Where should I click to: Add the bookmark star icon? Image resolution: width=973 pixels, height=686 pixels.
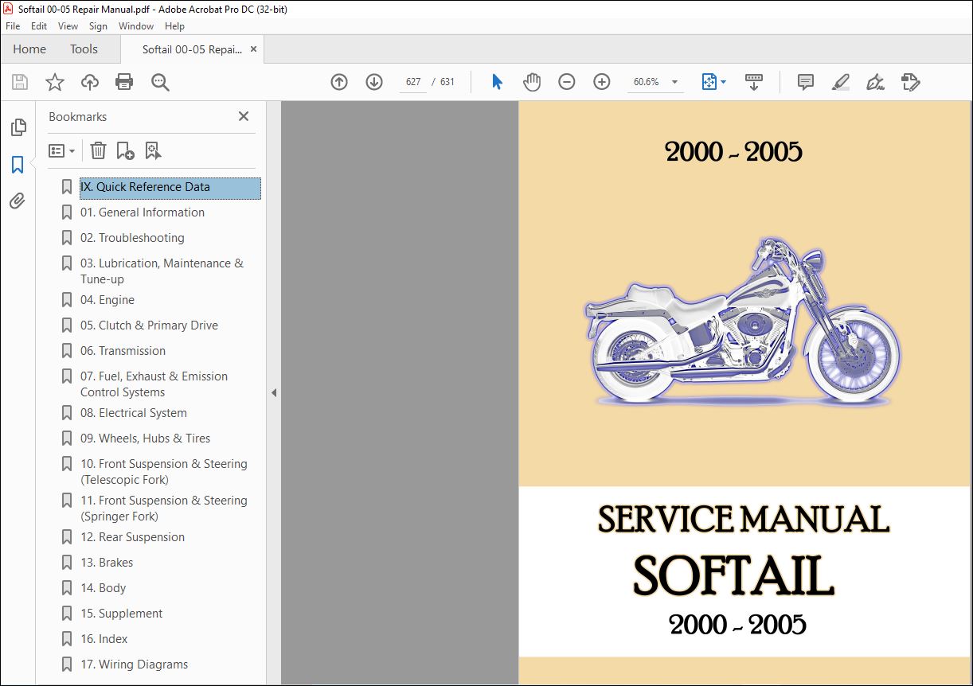(55, 82)
